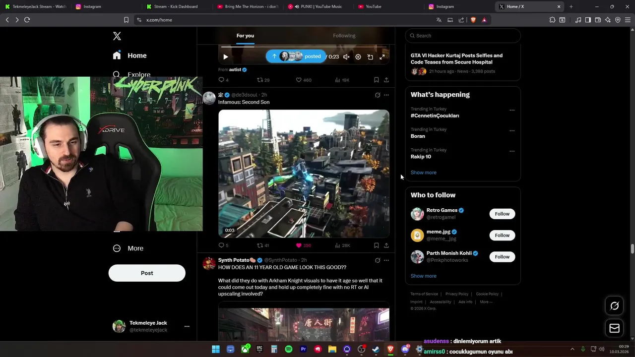This screenshot has height=357, width=635.
Task: Open the Brave Leo AI sparkle icon
Action: [608, 20]
